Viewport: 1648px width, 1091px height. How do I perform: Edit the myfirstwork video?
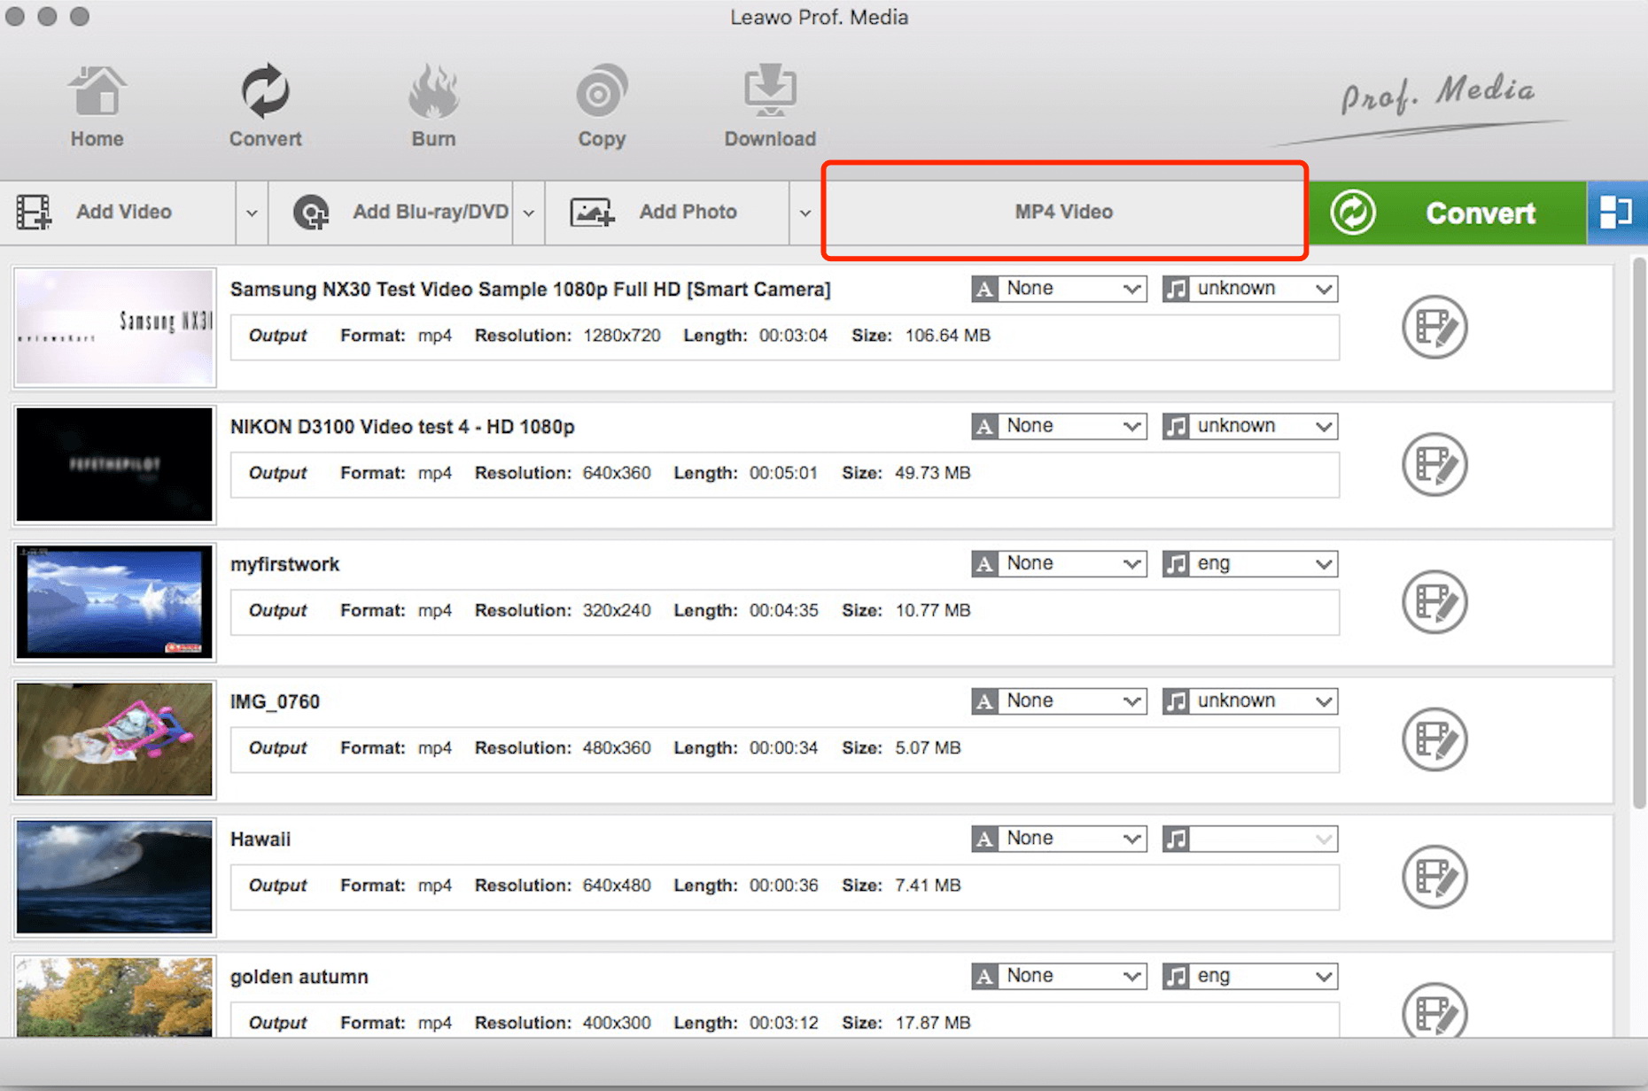pyautogui.click(x=1434, y=601)
